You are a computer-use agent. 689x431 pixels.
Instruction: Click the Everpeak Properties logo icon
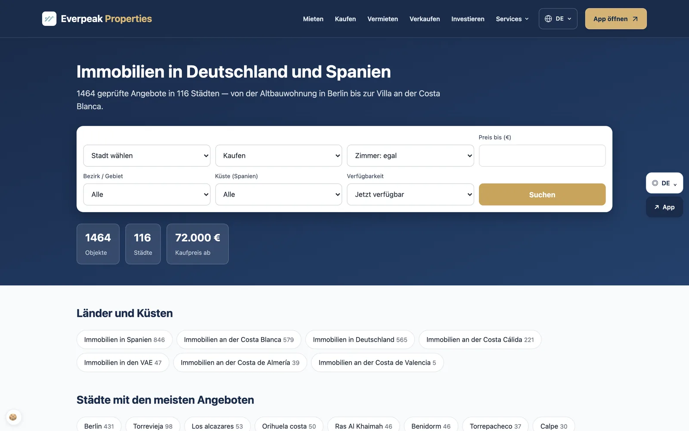[49, 19]
